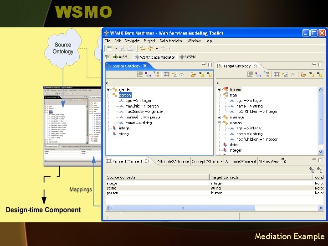This screenshot has height=246, width=328.
Task: Click the last cylinder icon in Source Ontology toolbar
Action: pyautogui.click(x=209, y=74)
